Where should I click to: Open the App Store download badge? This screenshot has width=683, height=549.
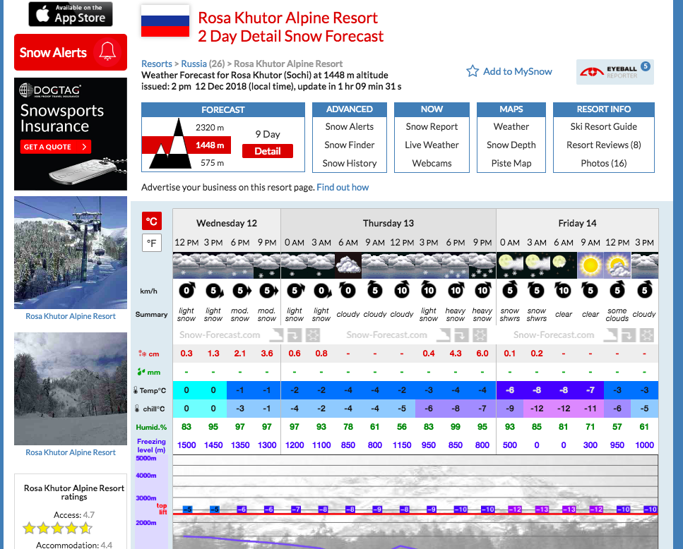(x=71, y=14)
